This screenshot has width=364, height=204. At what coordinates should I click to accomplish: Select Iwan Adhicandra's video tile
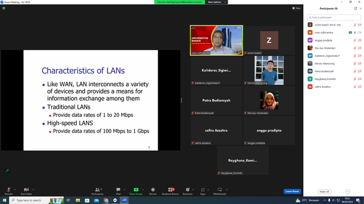(216, 40)
